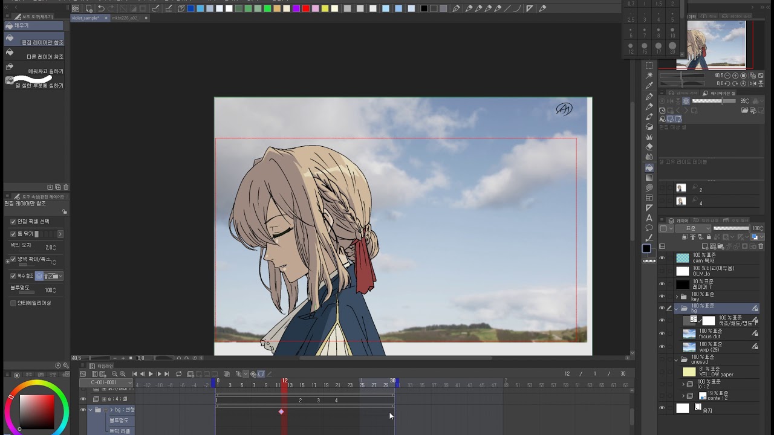Collapse the bg folder in layers

click(x=677, y=308)
